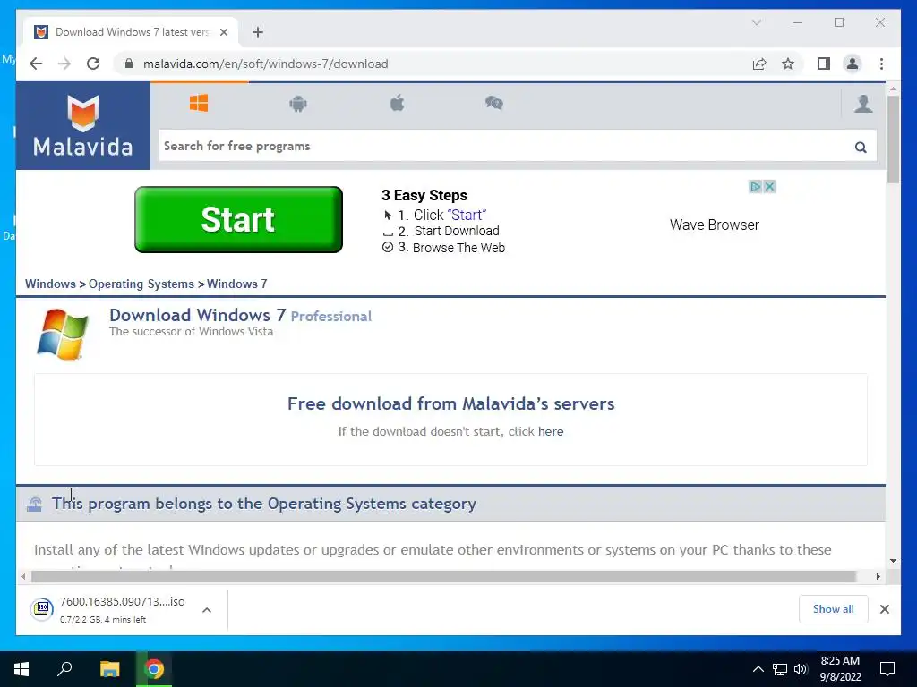This screenshot has width=917, height=687.
Task: Click the scroll right arrow
Action: (878, 577)
